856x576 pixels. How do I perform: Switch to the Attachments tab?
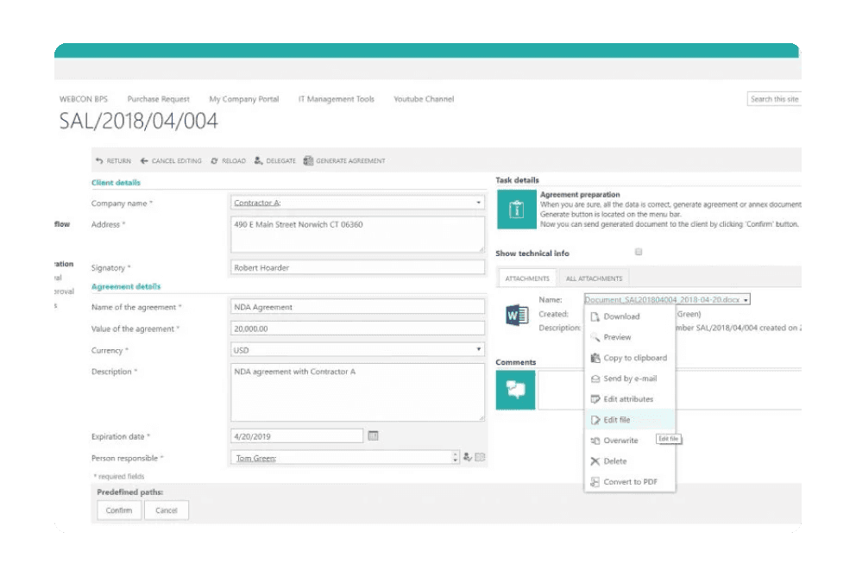[527, 279]
